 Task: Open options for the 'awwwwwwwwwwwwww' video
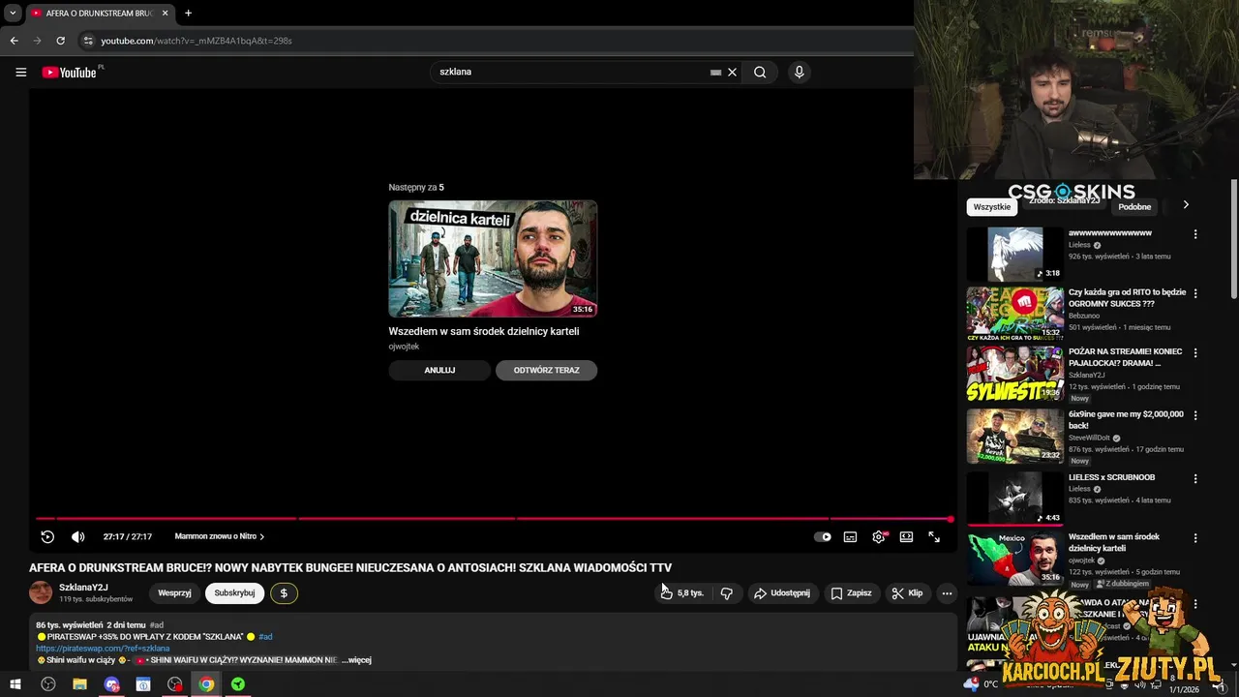coord(1195,234)
